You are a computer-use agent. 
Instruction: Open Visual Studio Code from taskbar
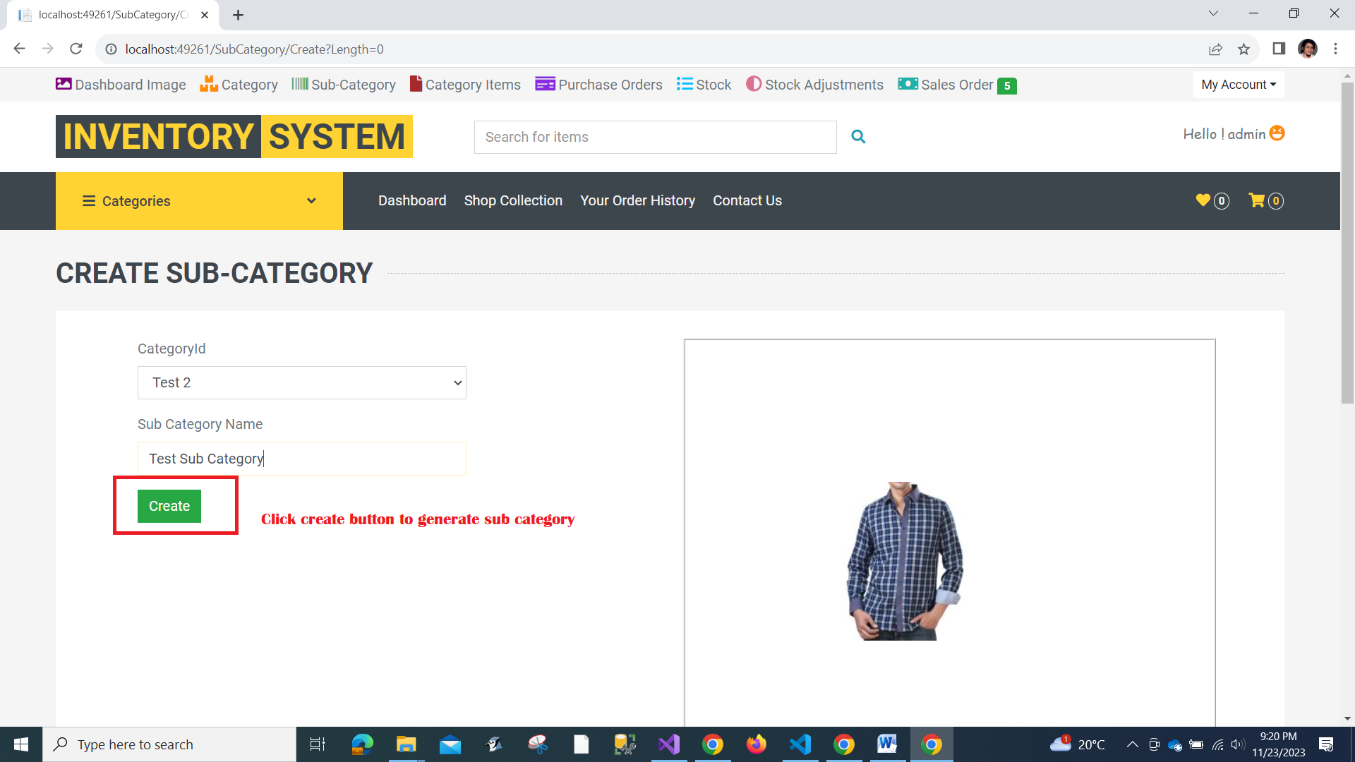(x=800, y=744)
